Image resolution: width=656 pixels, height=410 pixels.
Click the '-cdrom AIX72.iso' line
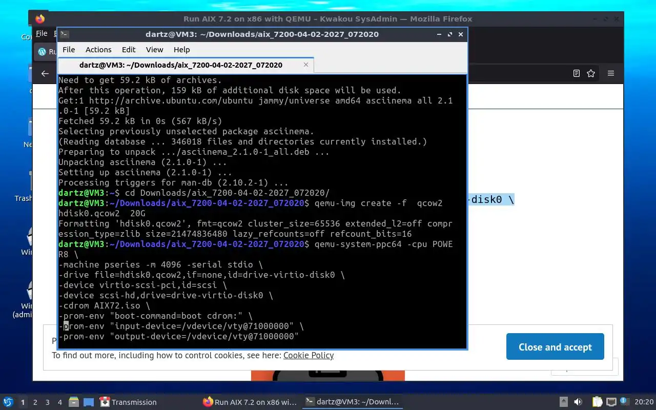pyautogui.click(x=104, y=305)
